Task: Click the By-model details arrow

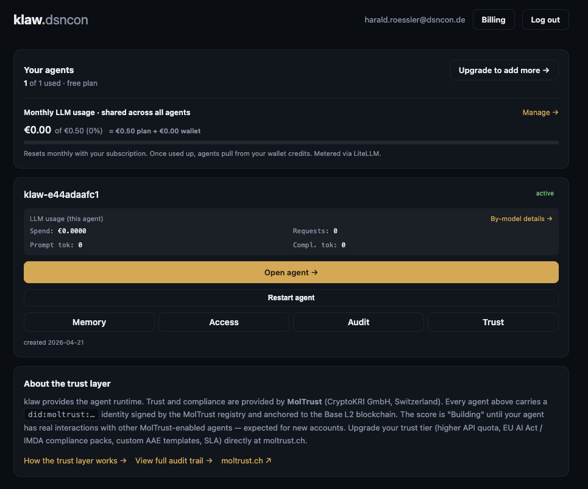Action: 548,218
